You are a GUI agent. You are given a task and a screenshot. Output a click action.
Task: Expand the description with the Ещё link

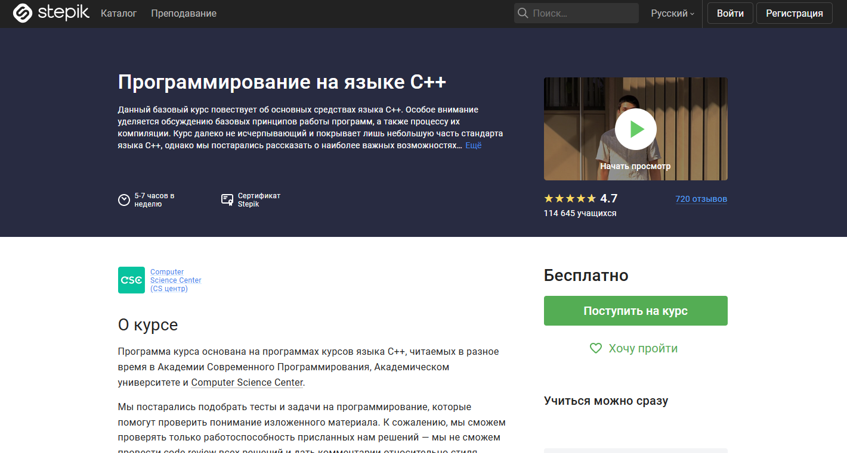point(472,145)
